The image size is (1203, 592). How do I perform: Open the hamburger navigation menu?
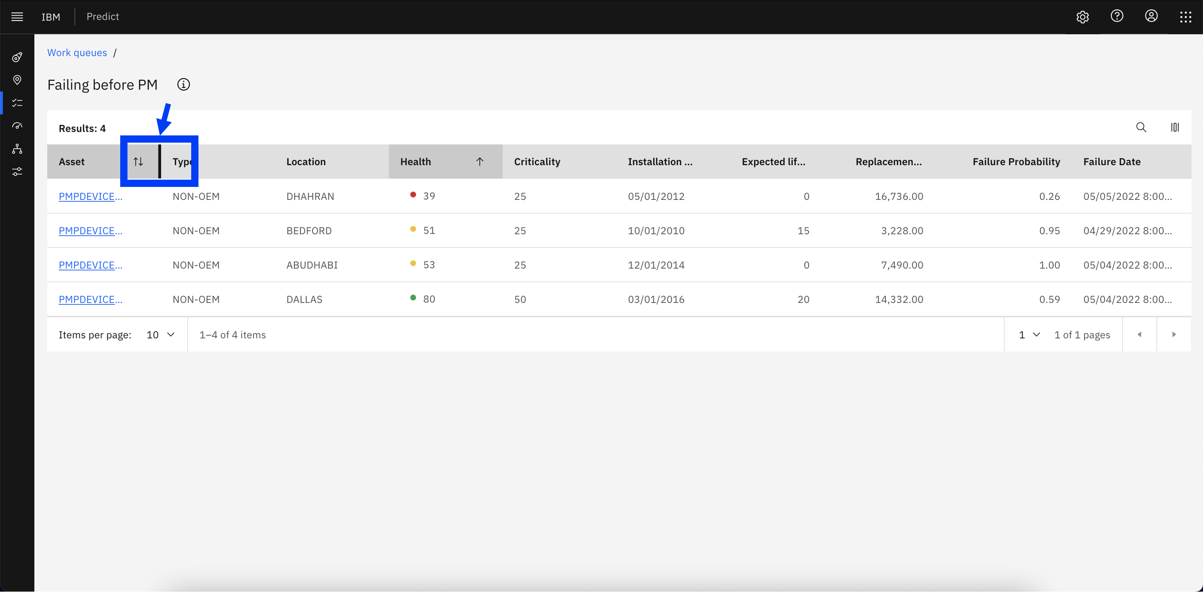pos(17,17)
